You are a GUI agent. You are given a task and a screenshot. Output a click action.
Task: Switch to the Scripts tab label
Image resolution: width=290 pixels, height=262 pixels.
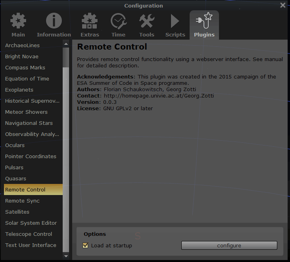click(x=175, y=34)
